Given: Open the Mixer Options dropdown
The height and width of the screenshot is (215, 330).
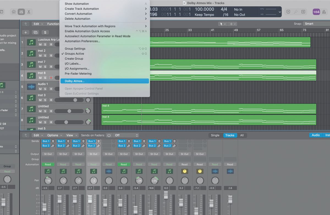Looking at the screenshot, I should pyautogui.click(x=54, y=135).
